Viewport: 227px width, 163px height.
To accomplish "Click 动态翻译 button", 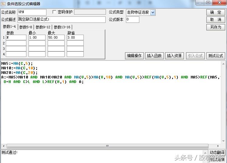I will click(217, 152).
